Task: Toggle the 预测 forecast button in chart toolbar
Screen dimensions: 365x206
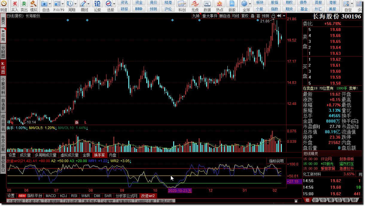Action: 265,16
